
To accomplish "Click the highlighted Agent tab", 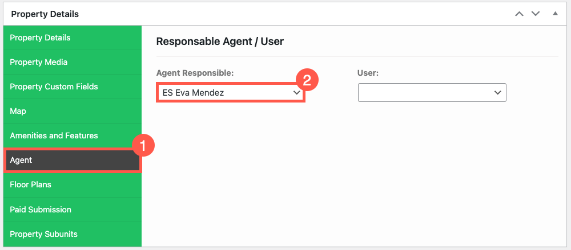I will pyautogui.click(x=72, y=160).
